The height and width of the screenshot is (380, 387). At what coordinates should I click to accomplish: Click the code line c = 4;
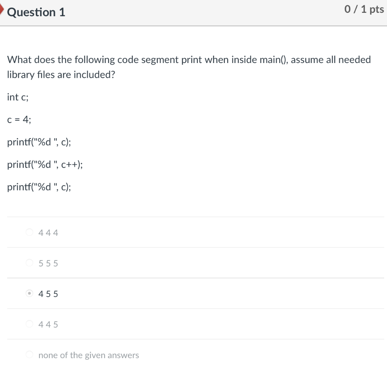pos(19,120)
